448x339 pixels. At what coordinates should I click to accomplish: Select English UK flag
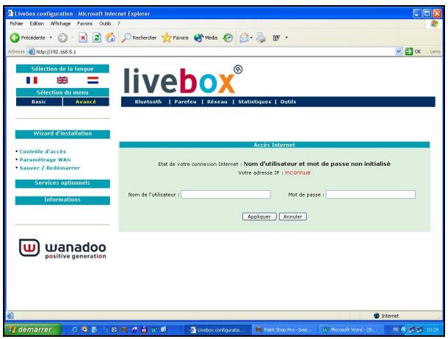coord(62,81)
